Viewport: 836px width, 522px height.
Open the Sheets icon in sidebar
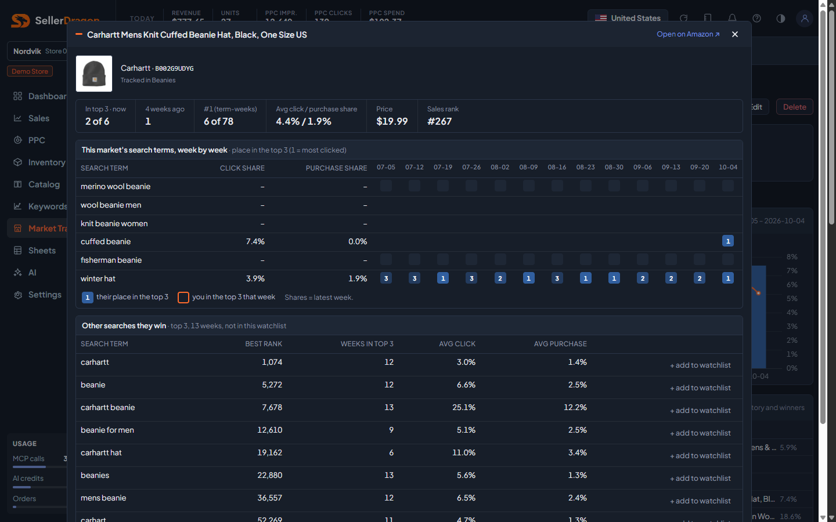coord(18,251)
